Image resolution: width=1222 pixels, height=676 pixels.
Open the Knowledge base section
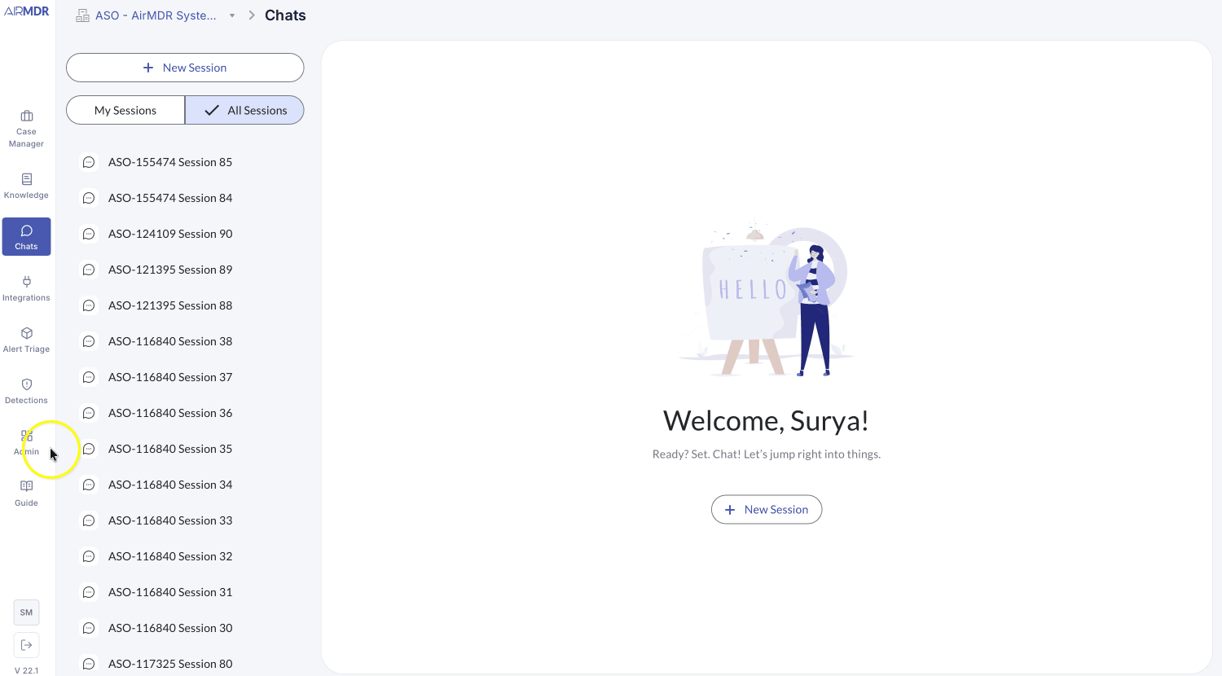(x=26, y=186)
